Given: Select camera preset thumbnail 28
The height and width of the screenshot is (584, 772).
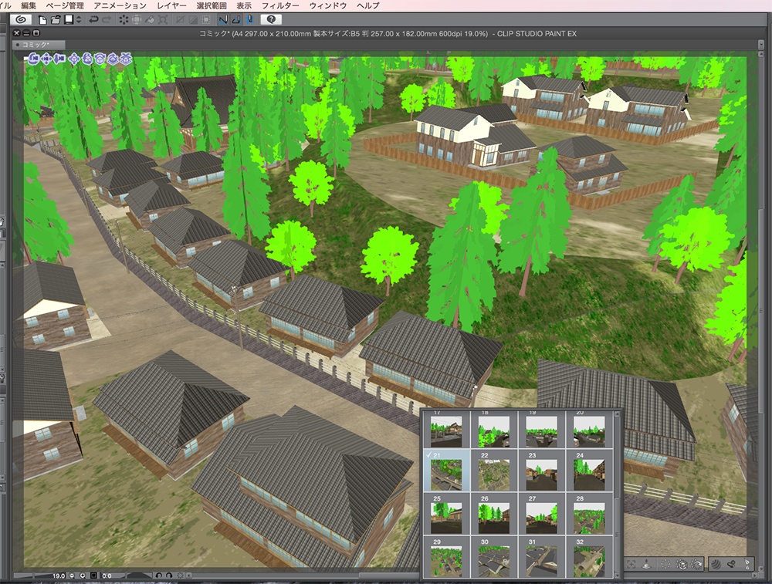Looking at the screenshot, I should 589,514.
